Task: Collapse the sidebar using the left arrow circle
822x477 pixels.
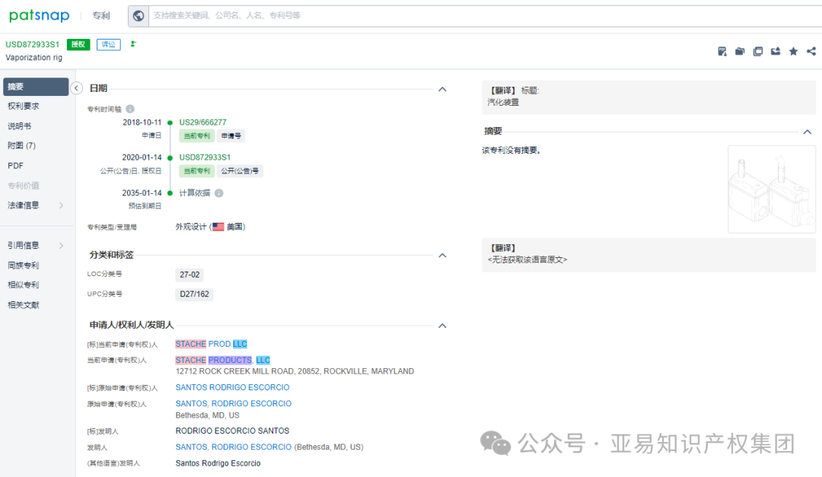Action: pyautogui.click(x=76, y=87)
